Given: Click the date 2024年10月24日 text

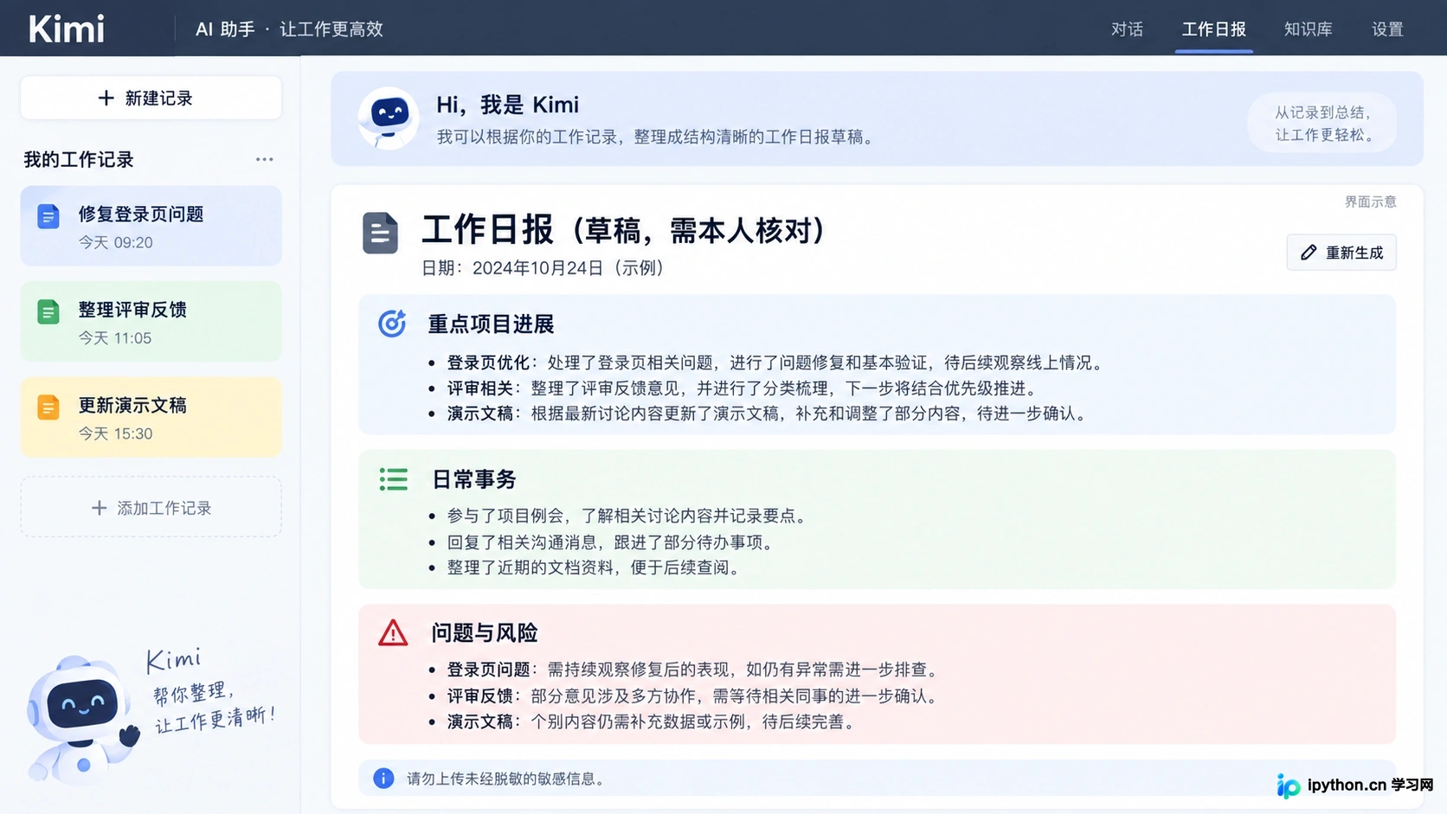Looking at the screenshot, I should [x=537, y=268].
